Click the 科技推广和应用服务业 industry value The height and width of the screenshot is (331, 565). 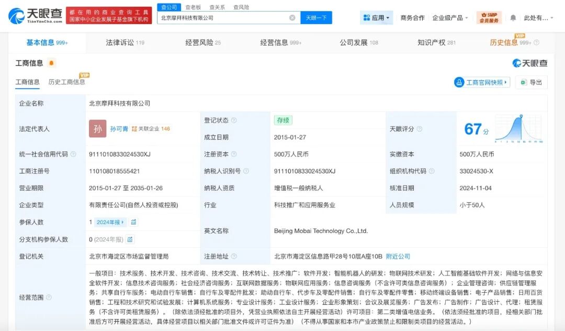point(304,205)
